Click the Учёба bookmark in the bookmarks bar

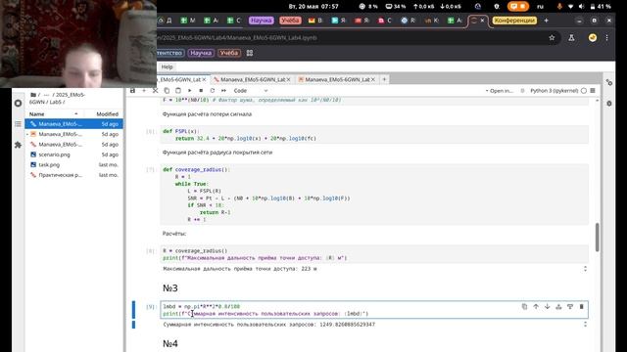(228, 53)
